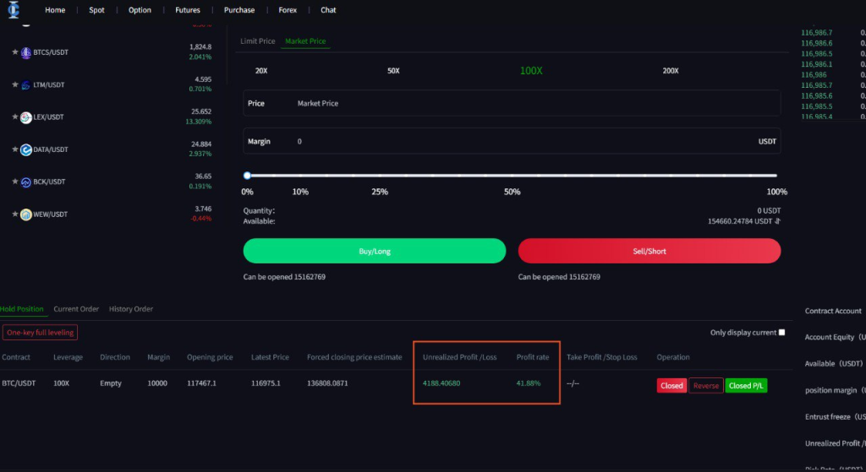Click One-key full leveling button
This screenshot has width=866, height=472.
click(41, 333)
